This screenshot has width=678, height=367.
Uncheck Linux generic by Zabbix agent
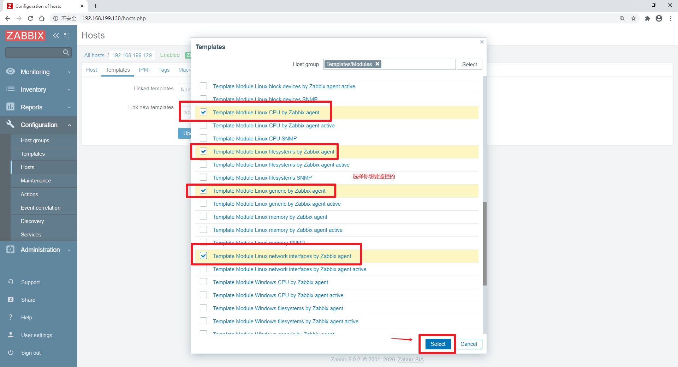[x=203, y=191]
